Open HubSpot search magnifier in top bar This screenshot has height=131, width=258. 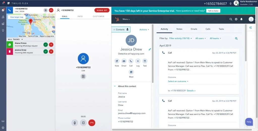pos(231,19)
